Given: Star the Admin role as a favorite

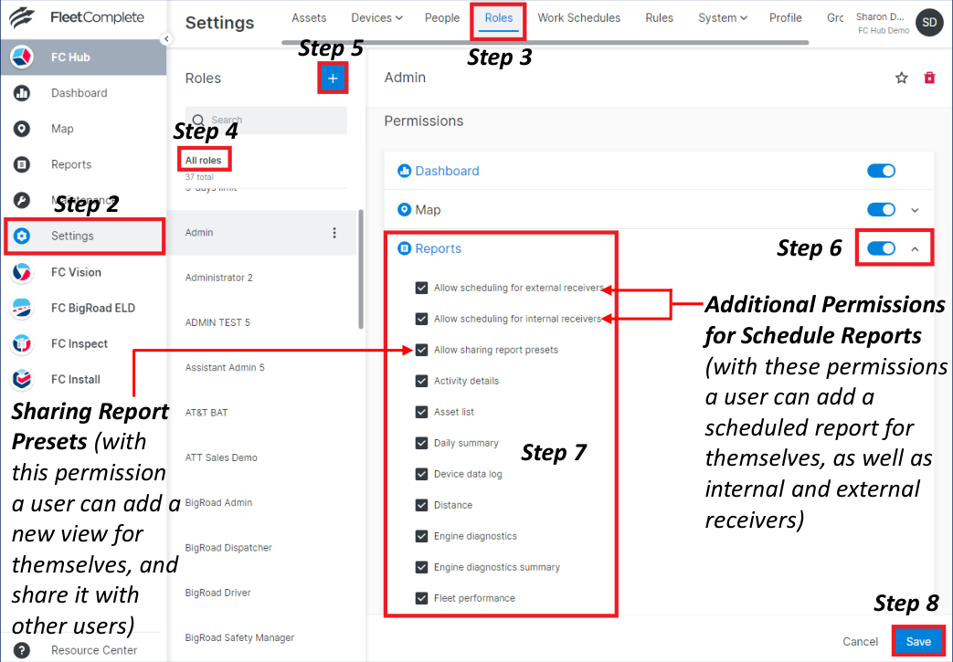Looking at the screenshot, I should (x=901, y=79).
